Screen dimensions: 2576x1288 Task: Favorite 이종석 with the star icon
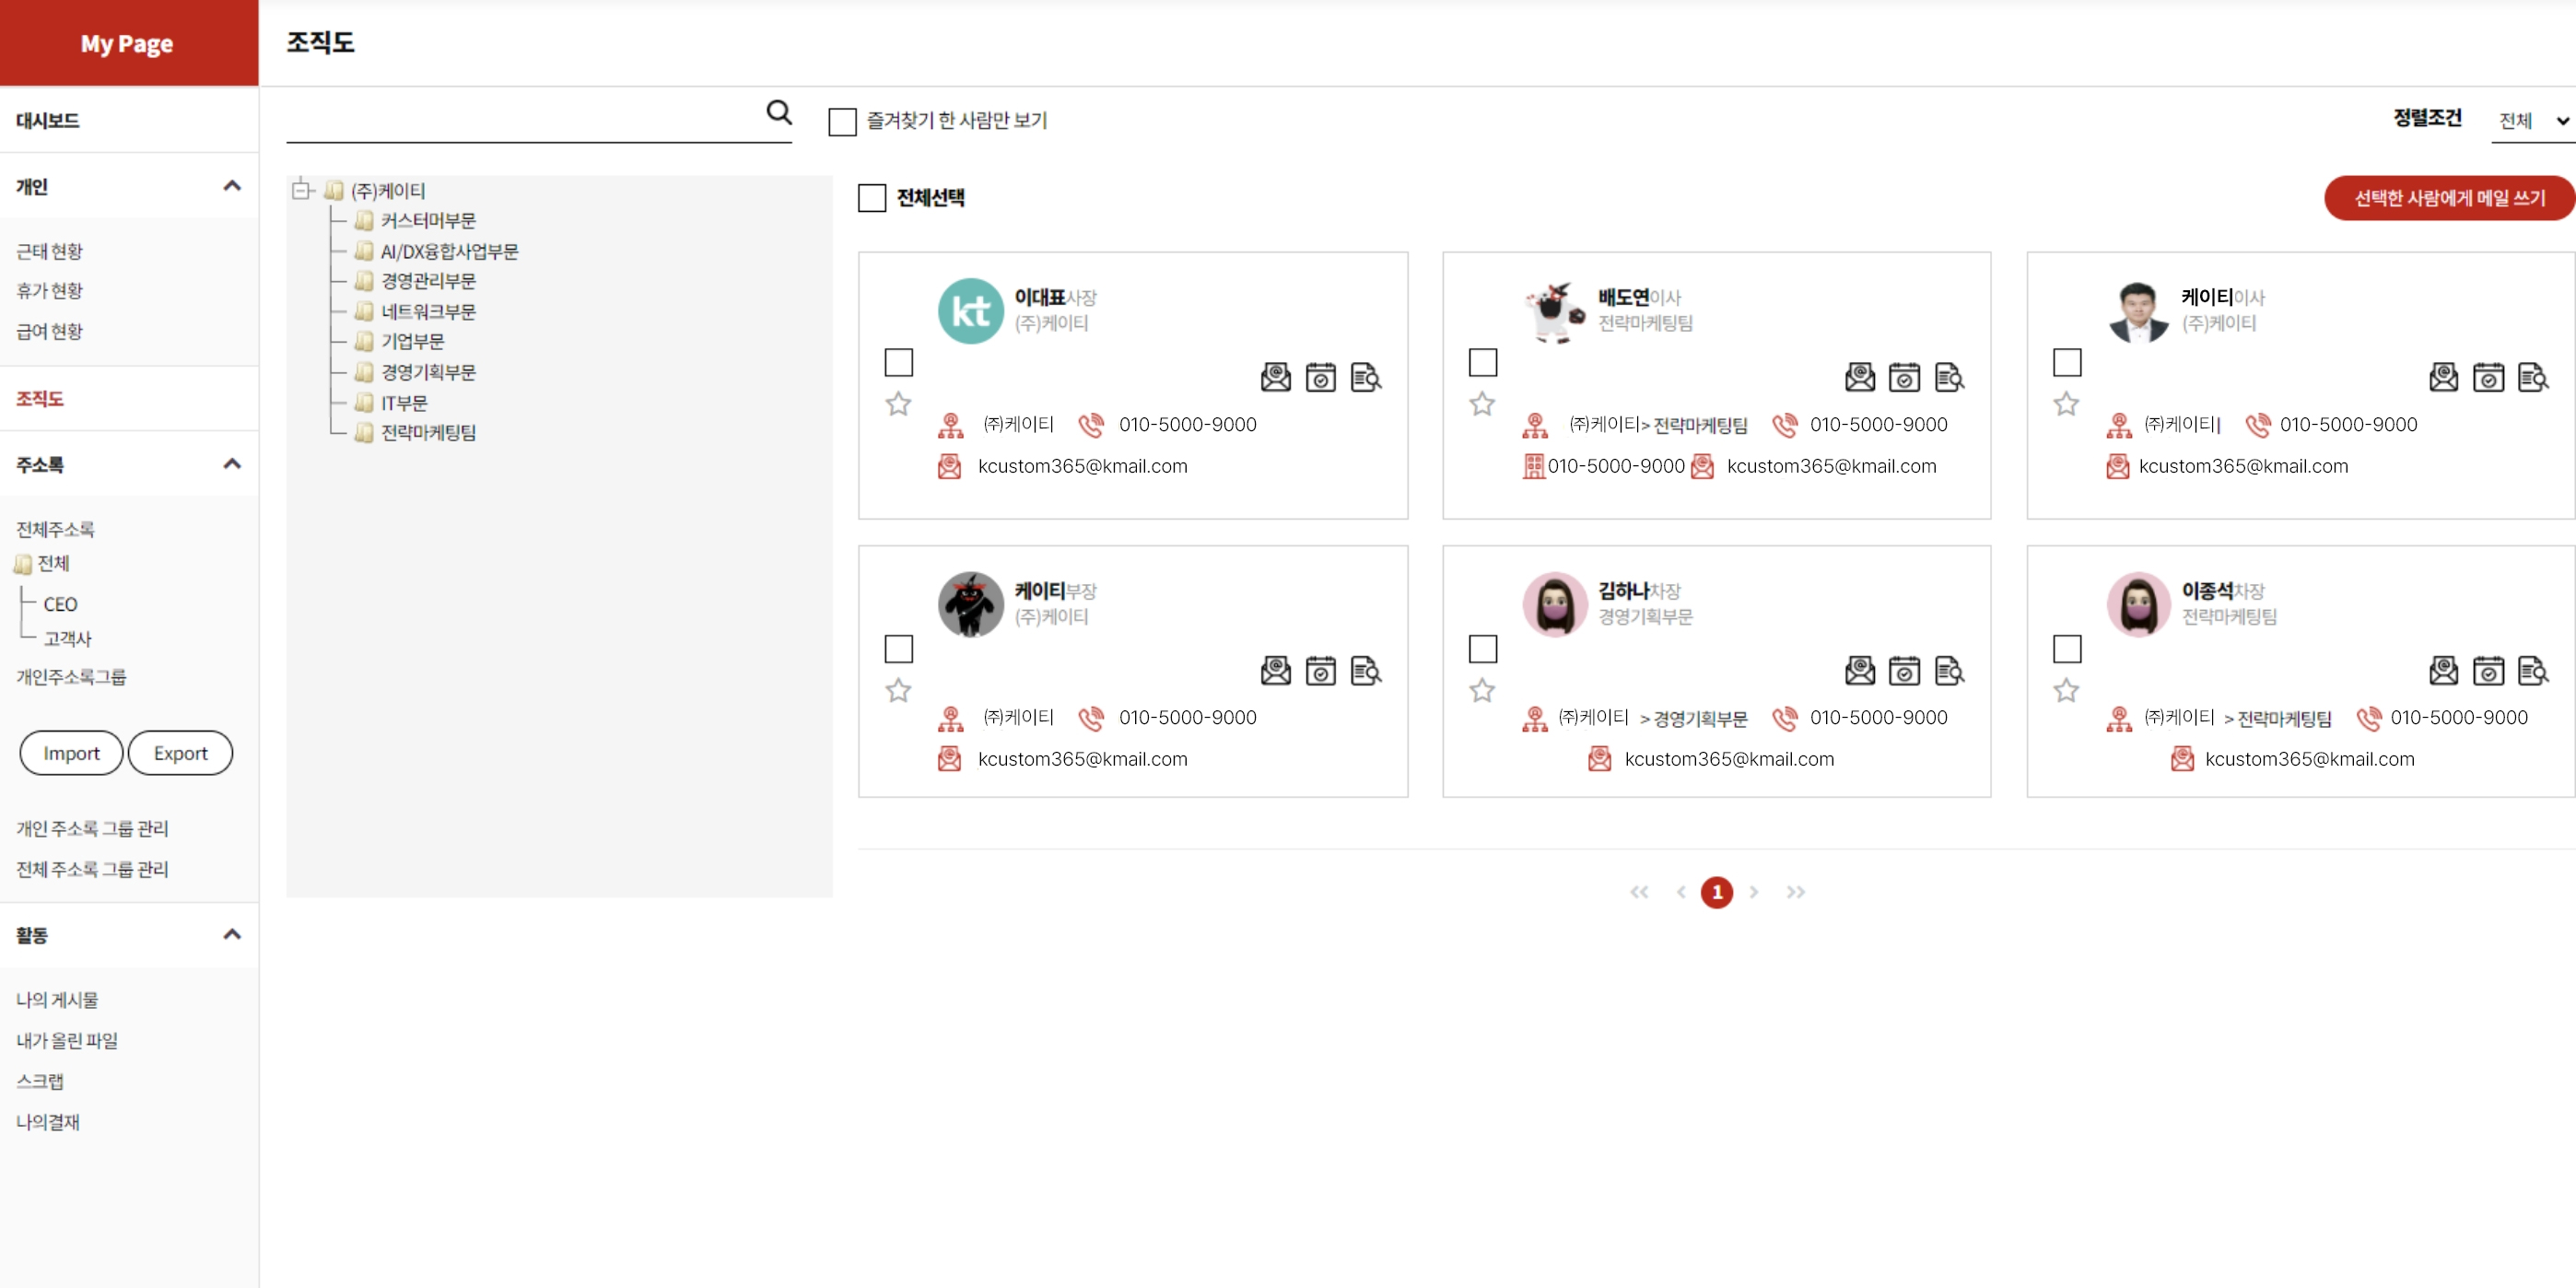click(x=2066, y=690)
